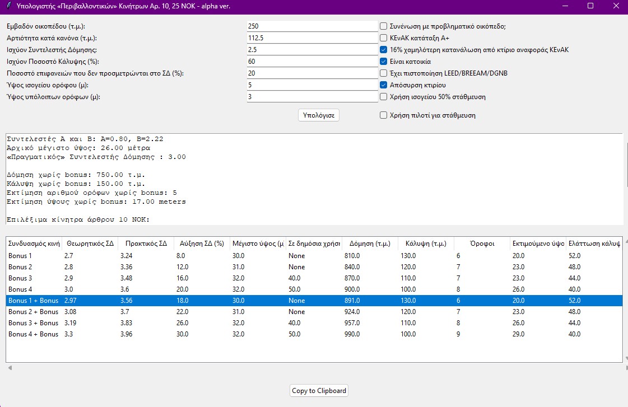Viewport: 628px width, 407px height.
Task: Select the highlighted 'Bonus 1 + Bonus' row
Action: pos(314,301)
